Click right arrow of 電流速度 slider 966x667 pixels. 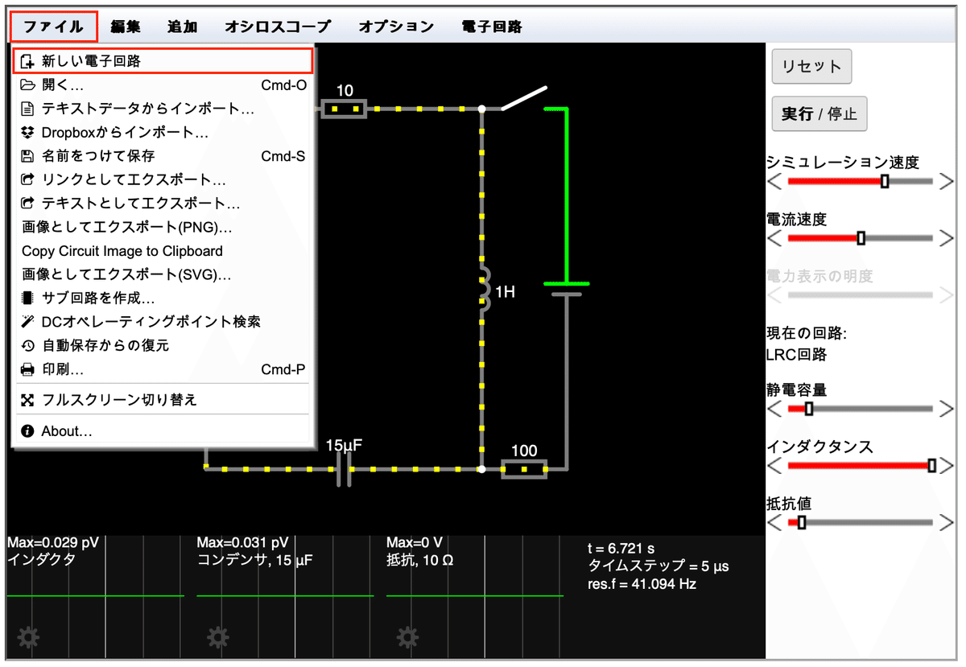[x=946, y=239]
